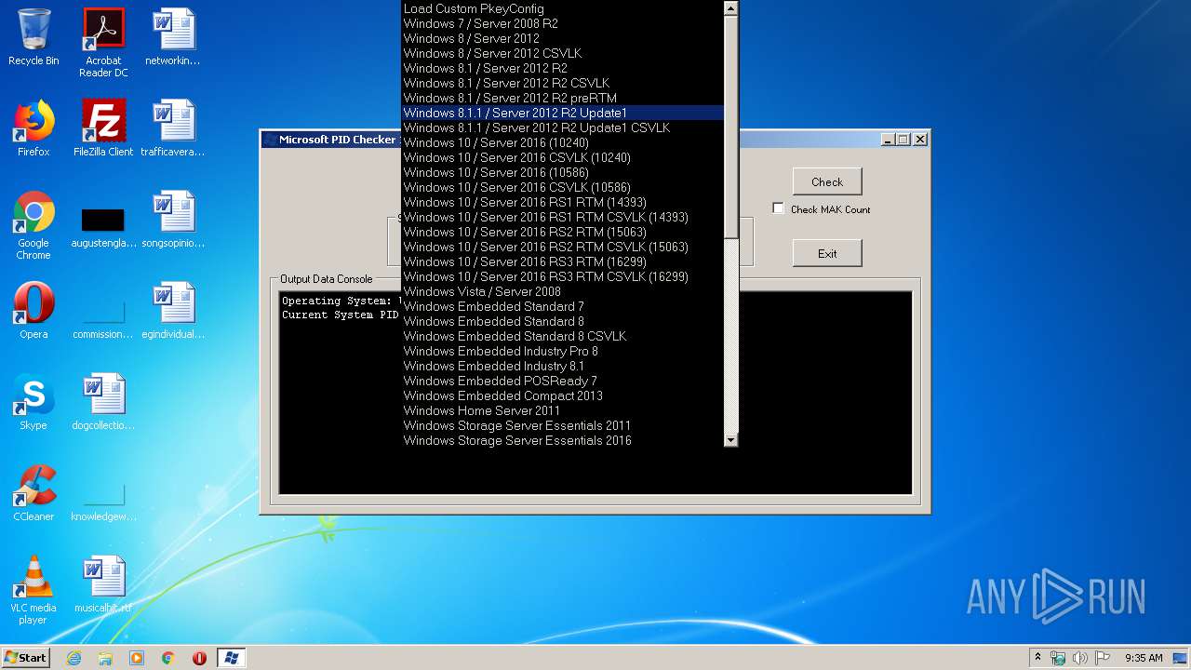
Task: Select Windows 8.1.1 / Server 2012 R2 Update1 CSVLK
Action: pos(562,127)
